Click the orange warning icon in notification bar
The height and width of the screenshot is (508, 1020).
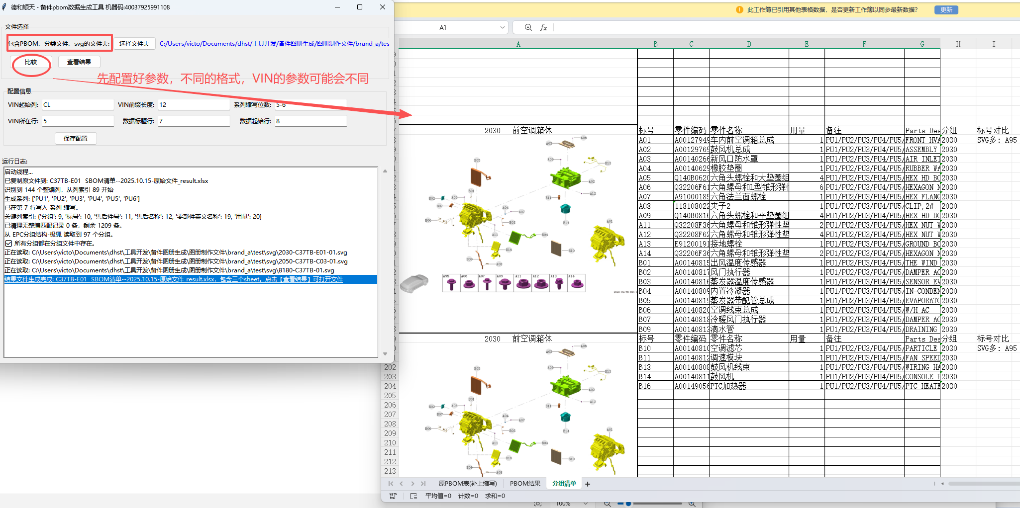tap(739, 10)
